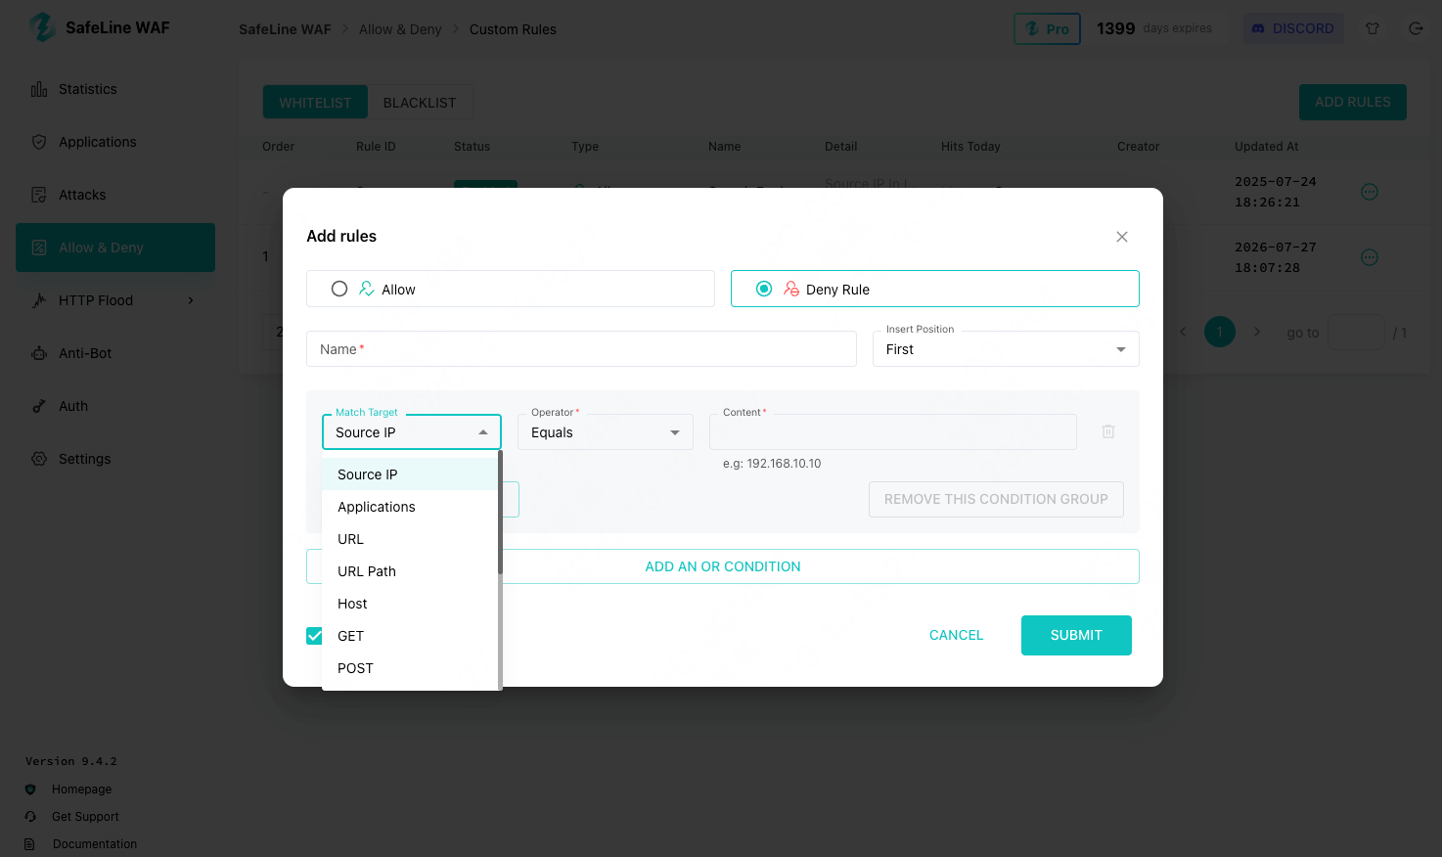The image size is (1442, 857).
Task: Select the Allow radio button
Action: [339, 289]
